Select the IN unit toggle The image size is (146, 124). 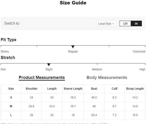click(x=136, y=23)
